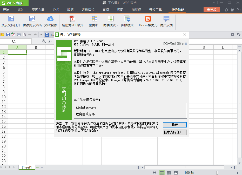Click the print preview icon
Viewport: 242px width, 175px height.
point(24,35)
